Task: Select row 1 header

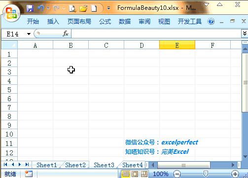Action: coord(9,54)
